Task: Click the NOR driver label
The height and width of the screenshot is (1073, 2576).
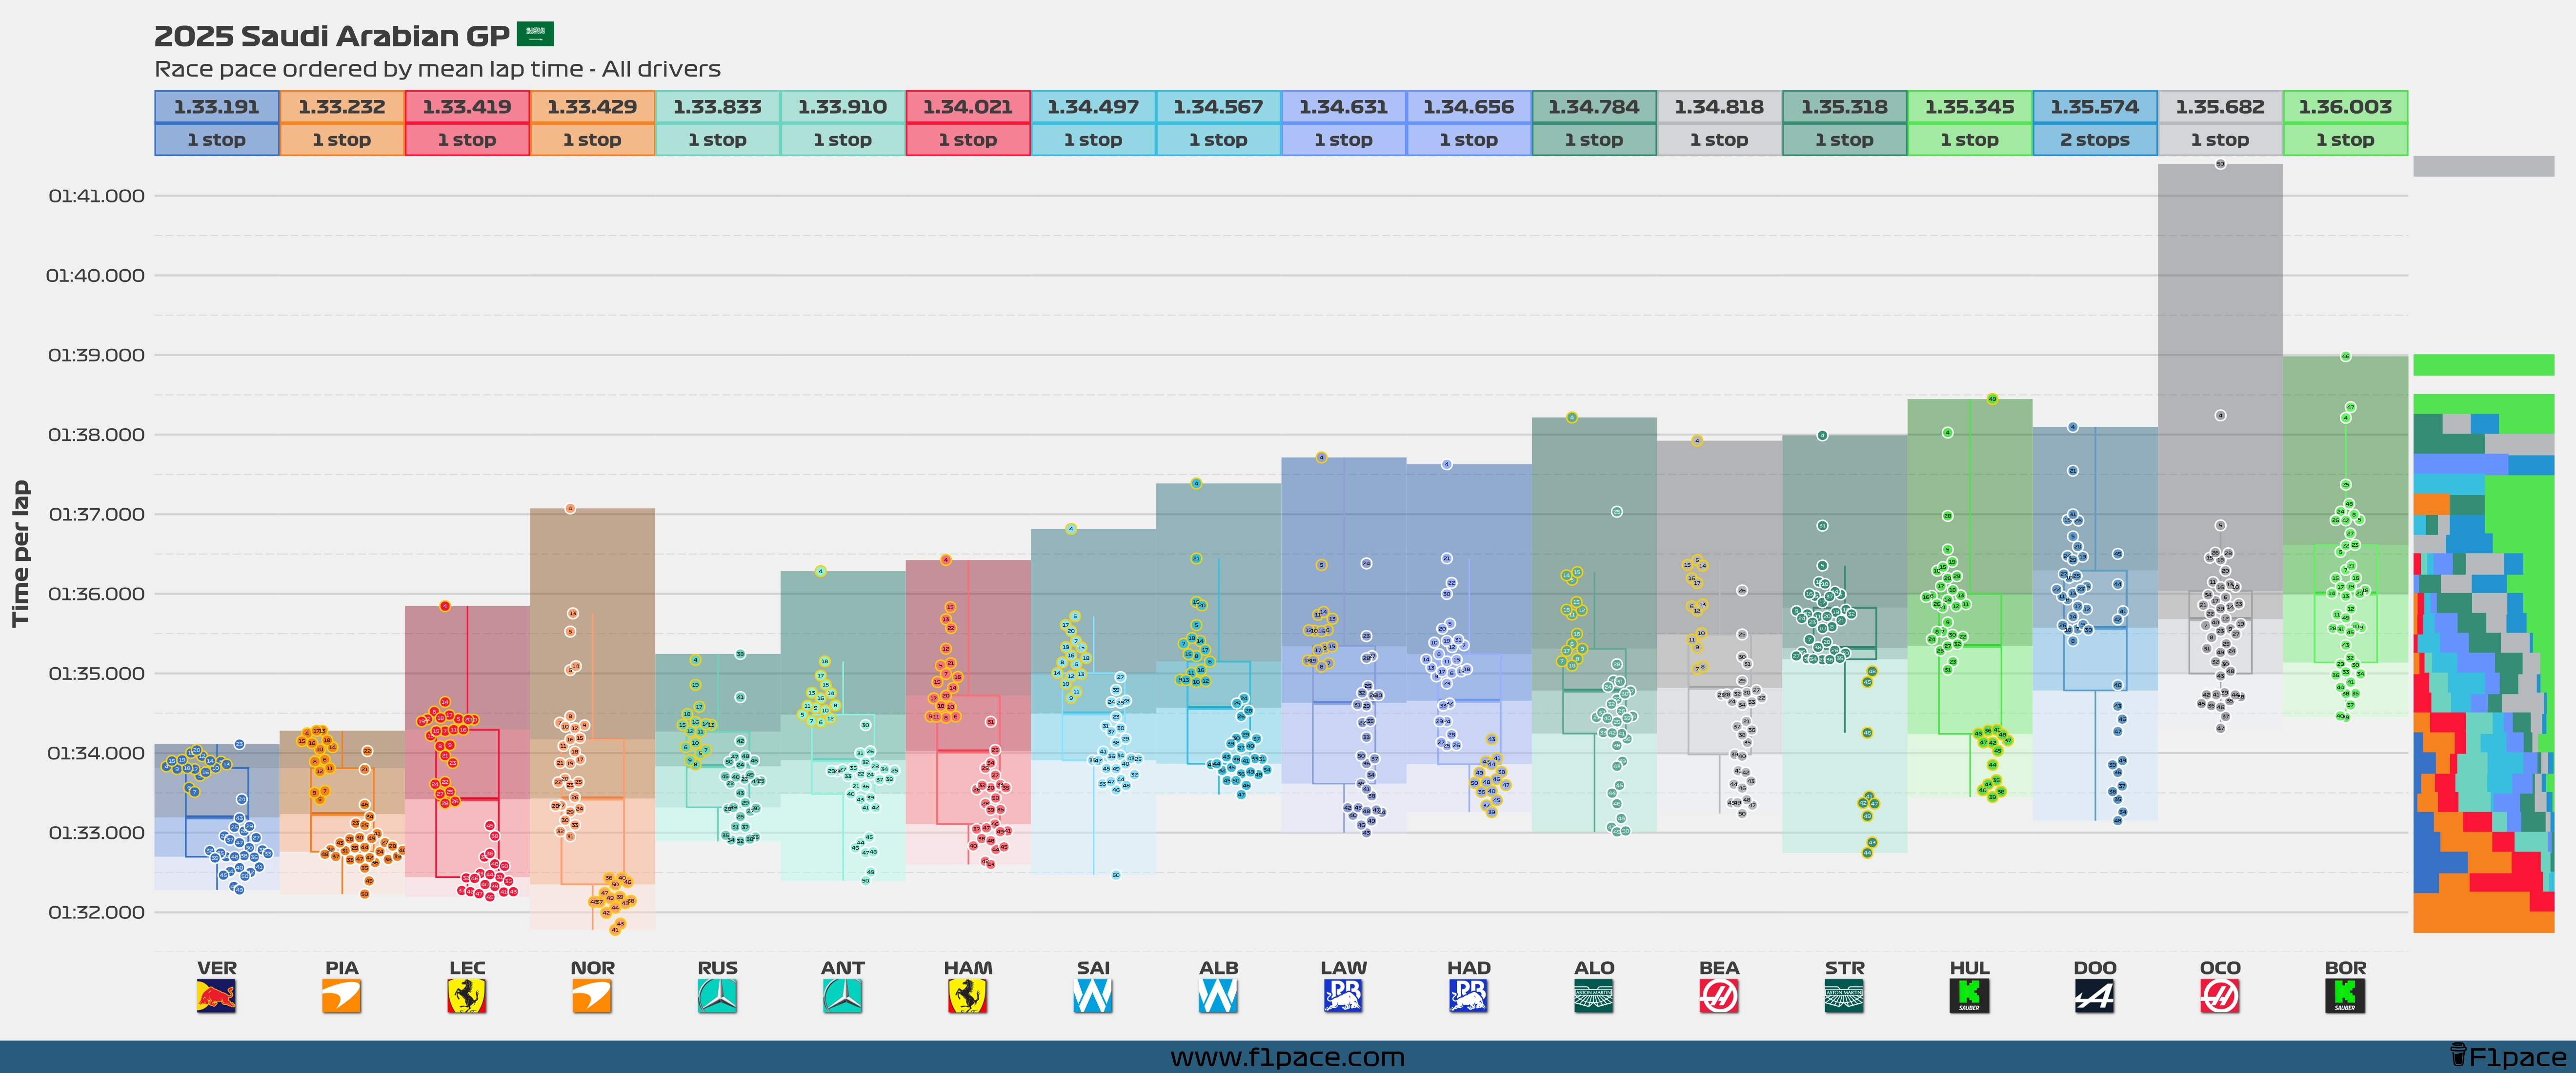Action: [x=592, y=967]
